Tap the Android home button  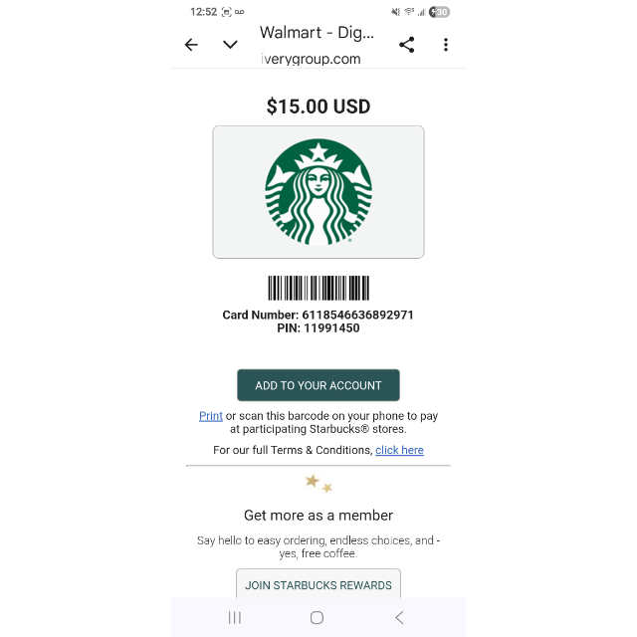tap(317, 618)
